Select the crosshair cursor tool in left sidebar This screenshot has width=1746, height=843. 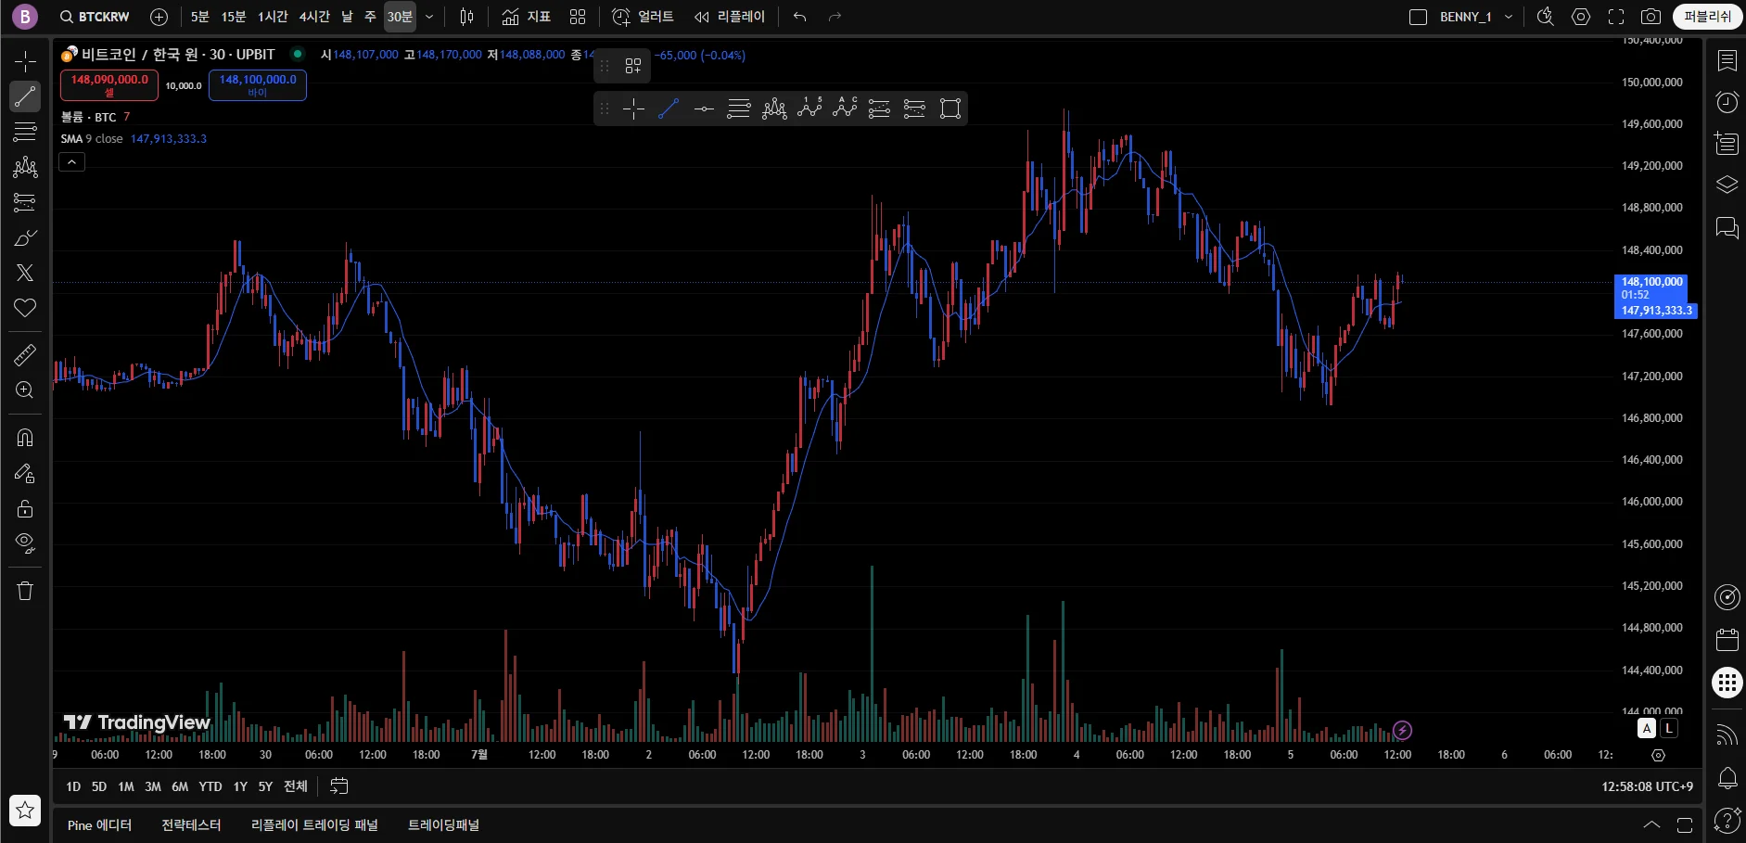point(25,61)
